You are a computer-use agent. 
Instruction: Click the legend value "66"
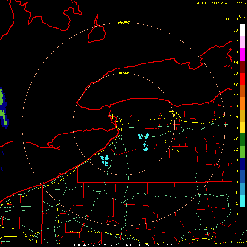click(236, 30)
